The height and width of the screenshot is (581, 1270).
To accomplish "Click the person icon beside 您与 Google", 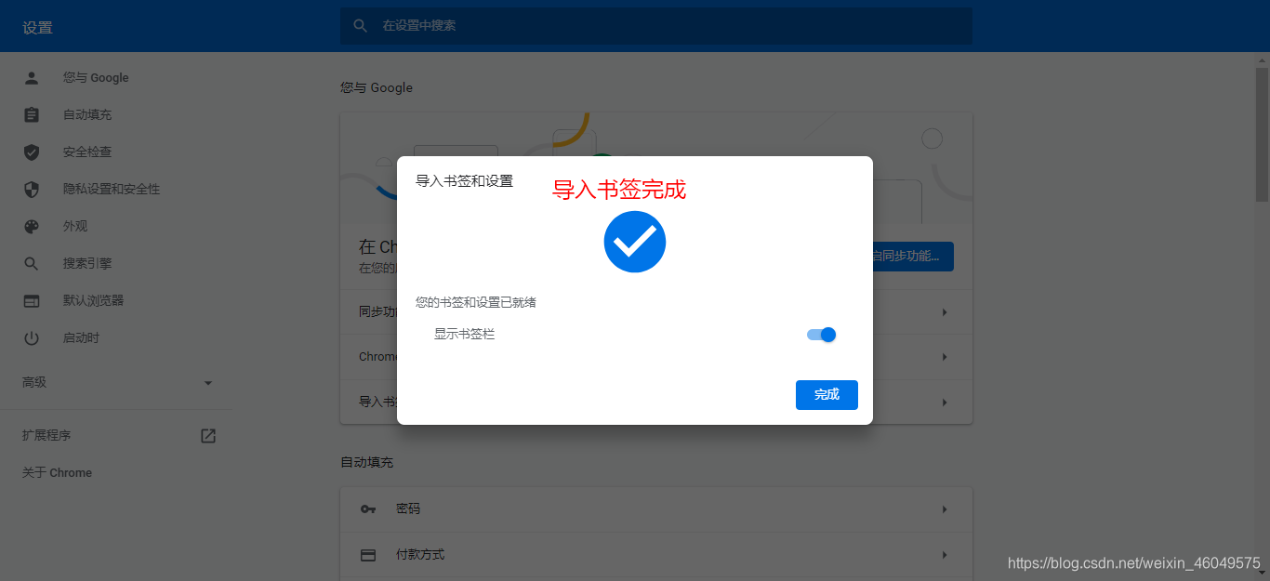I will coord(32,78).
